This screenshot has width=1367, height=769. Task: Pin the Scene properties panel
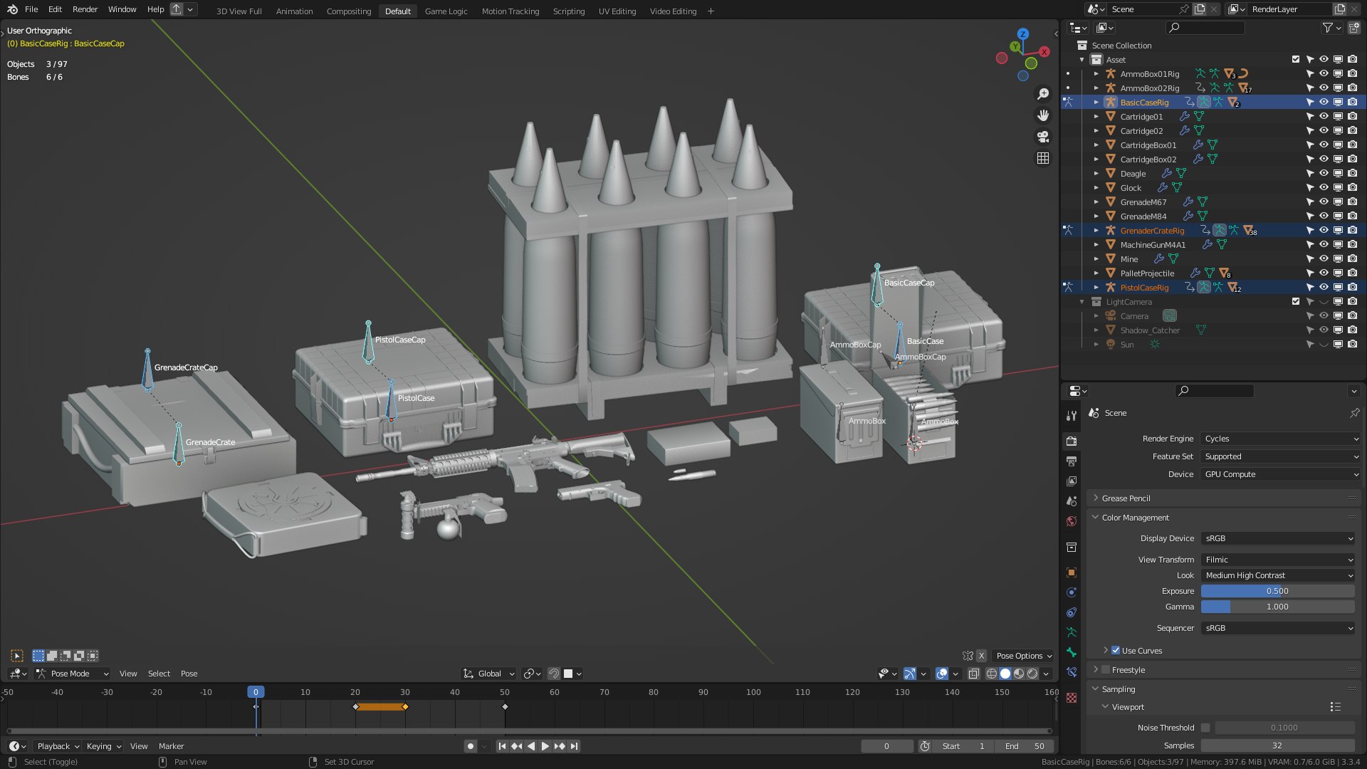click(x=1354, y=413)
